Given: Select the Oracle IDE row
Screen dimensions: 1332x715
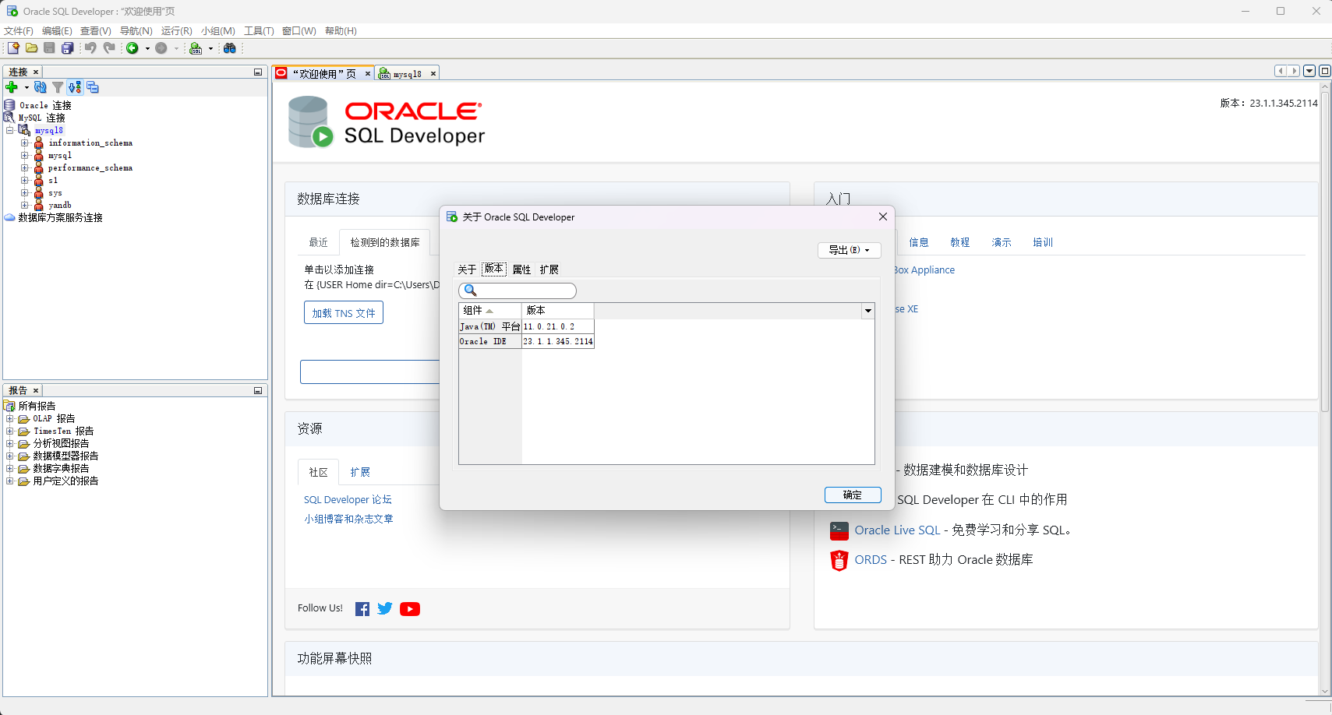Looking at the screenshot, I should [527, 341].
